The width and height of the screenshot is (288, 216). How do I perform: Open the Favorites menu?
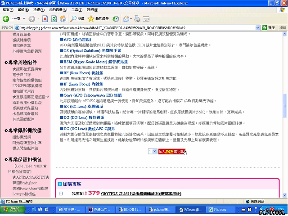pyautogui.click(x=58, y=10)
